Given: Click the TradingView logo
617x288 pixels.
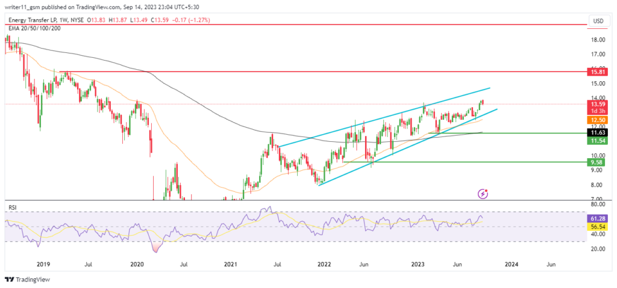Looking at the screenshot, I should pos(27,280).
